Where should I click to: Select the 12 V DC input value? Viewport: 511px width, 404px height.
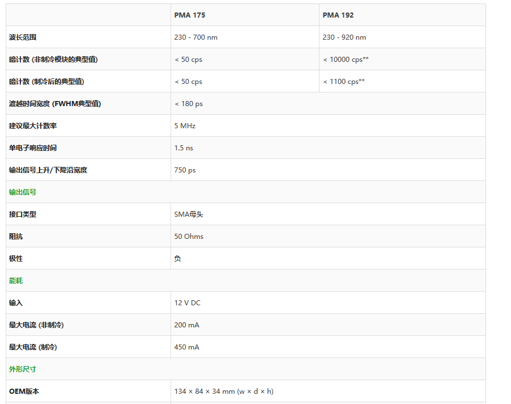point(188,303)
